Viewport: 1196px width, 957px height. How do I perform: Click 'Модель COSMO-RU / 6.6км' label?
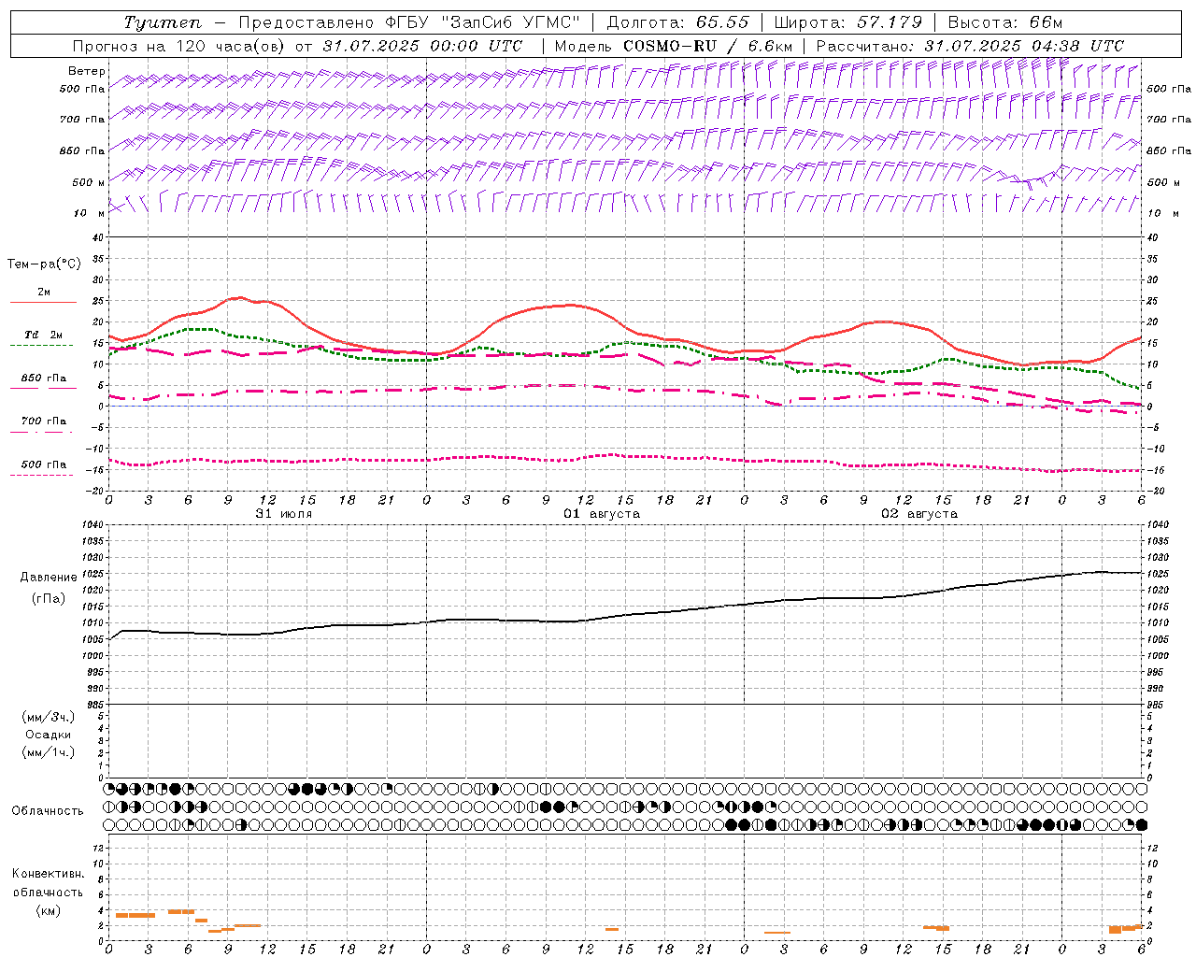pos(674,46)
